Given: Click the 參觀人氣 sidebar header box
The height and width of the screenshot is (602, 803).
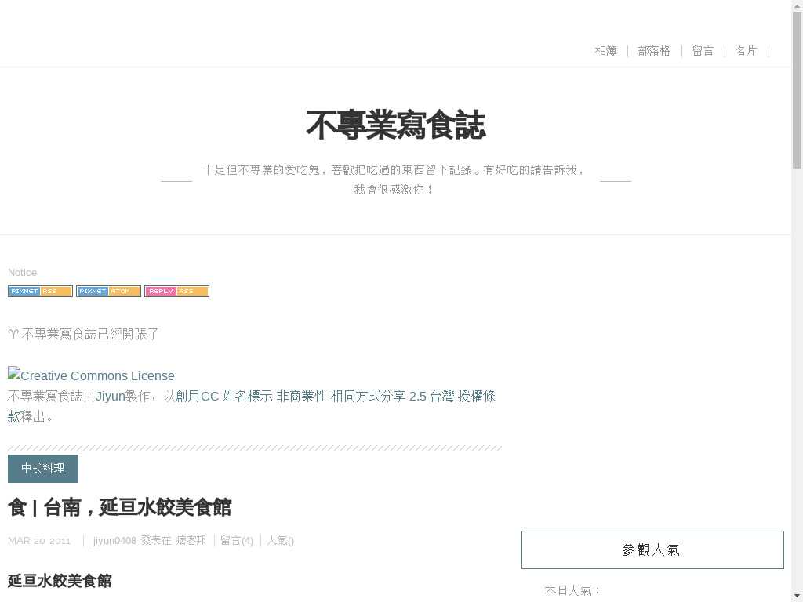Looking at the screenshot, I should tap(652, 549).
